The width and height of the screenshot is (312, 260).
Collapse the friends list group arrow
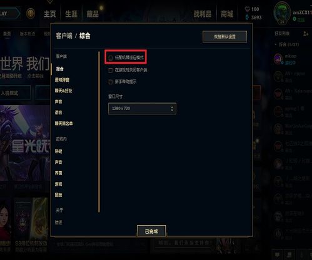[x=276, y=44]
